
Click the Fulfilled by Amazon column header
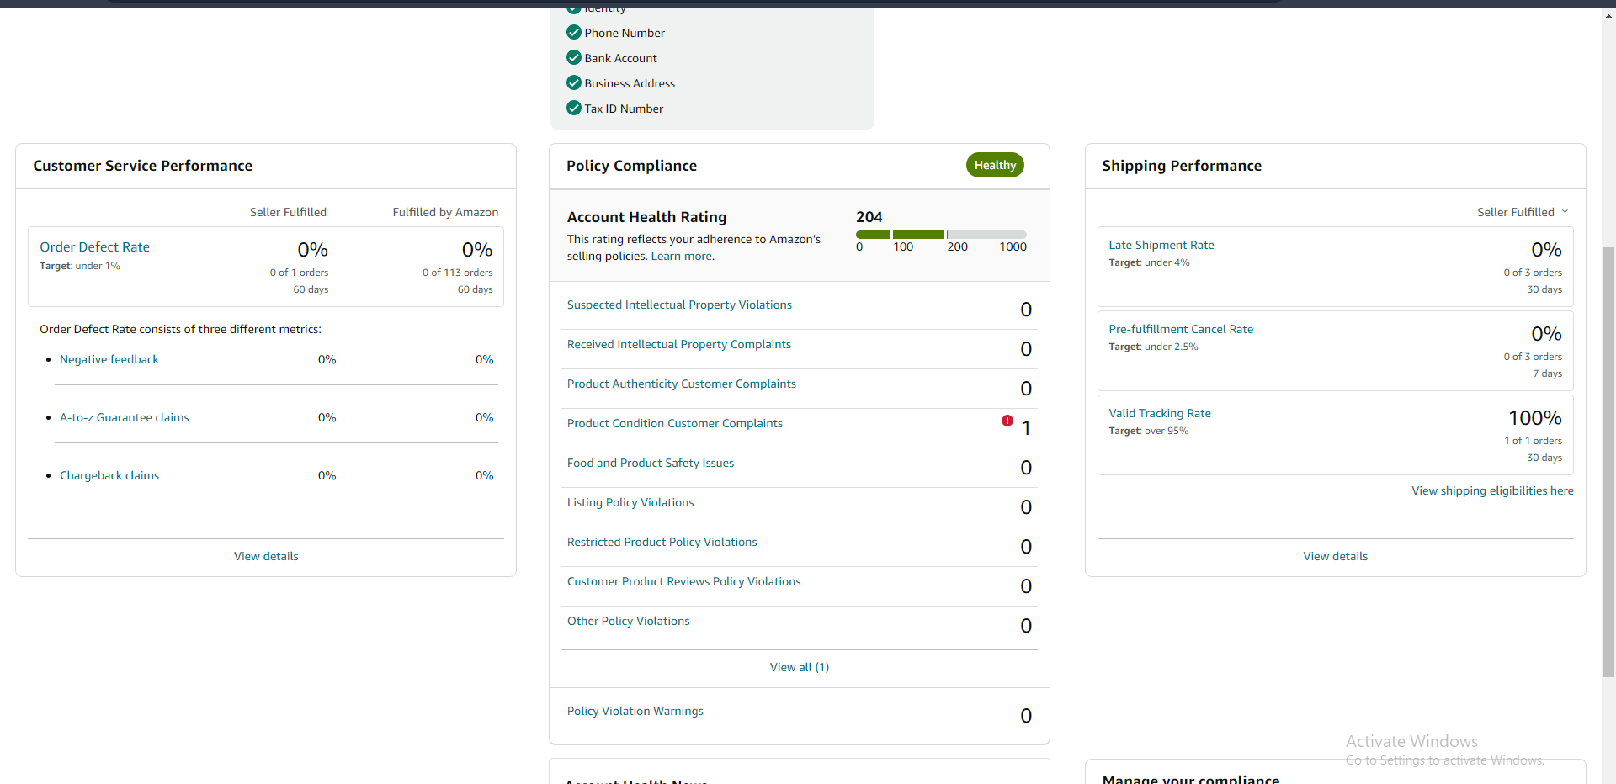pyautogui.click(x=445, y=212)
